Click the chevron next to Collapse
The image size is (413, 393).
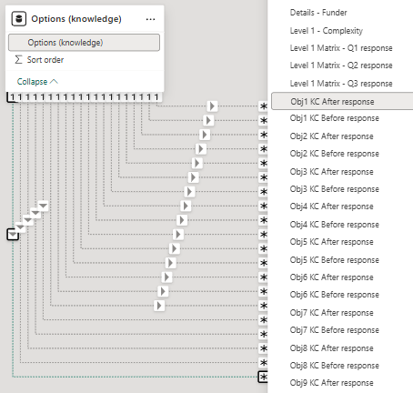click(54, 81)
